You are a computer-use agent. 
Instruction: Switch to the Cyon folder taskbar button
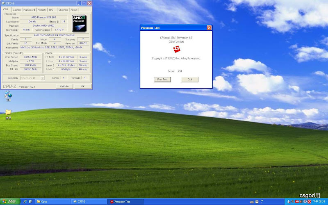(x=53, y=202)
